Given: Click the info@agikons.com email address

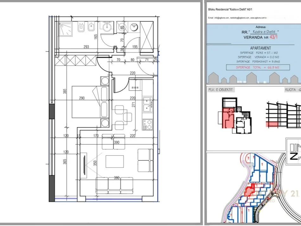Looking at the screenshot, I should 222,18.
